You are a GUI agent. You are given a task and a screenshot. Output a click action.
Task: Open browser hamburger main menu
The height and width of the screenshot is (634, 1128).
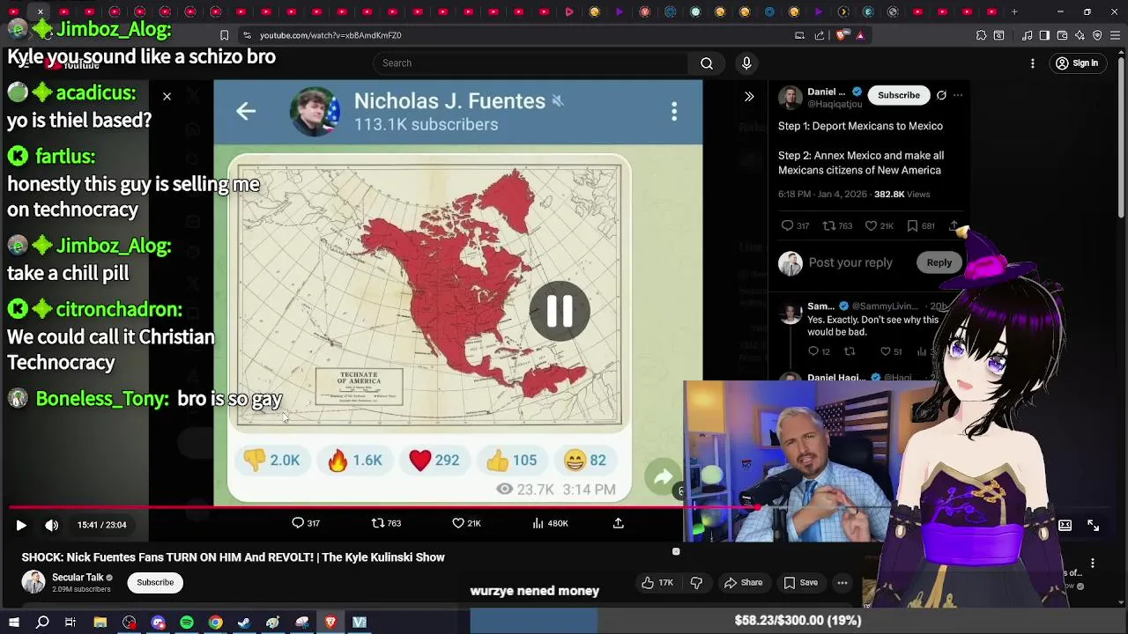click(x=1115, y=35)
